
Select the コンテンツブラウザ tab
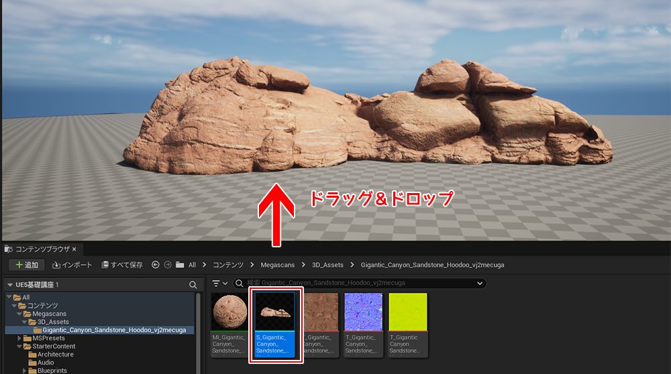[42, 249]
